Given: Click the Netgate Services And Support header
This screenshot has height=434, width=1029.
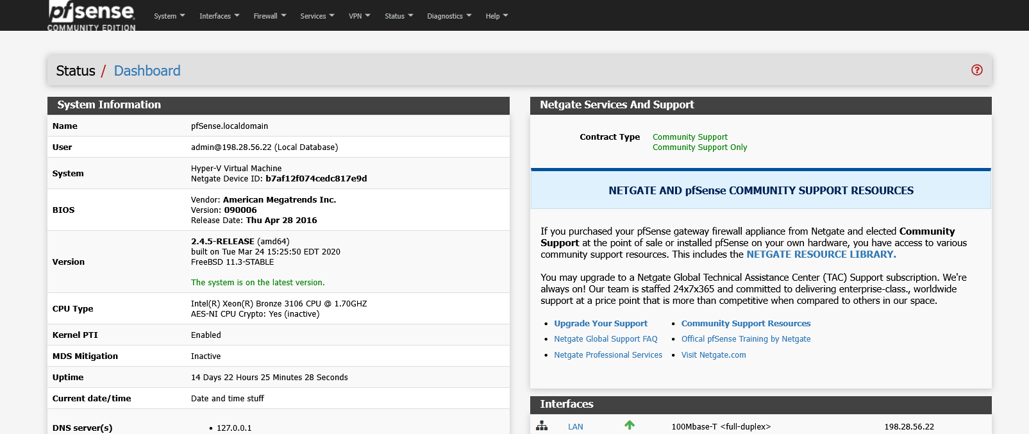Looking at the screenshot, I should [x=761, y=105].
